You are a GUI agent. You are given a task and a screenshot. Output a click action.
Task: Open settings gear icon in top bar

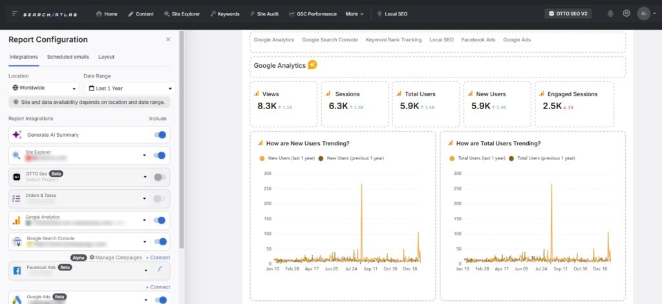pos(626,14)
